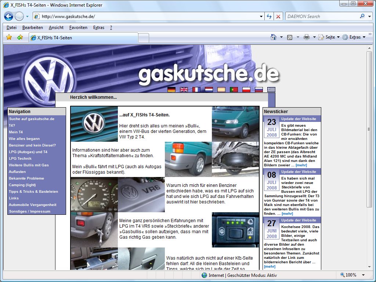Viewport: 376px width, 282px height.
Task: Open the Ansicht menu
Action: point(56,28)
